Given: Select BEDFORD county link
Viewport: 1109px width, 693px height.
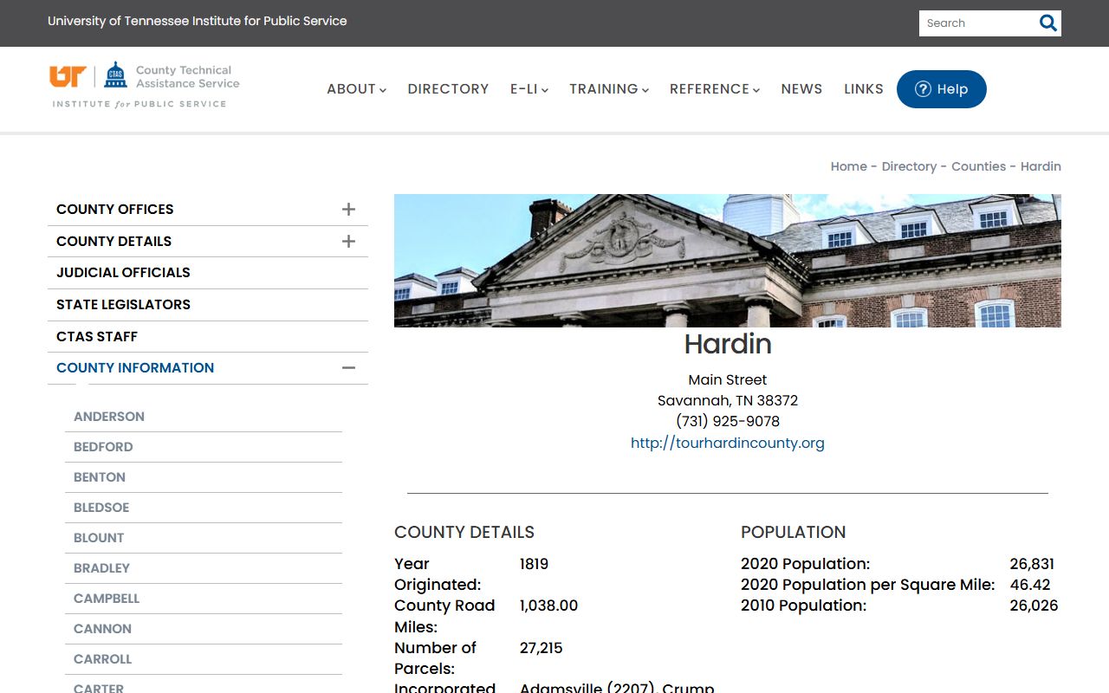Looking at the screenshot, I should point(103,447).
